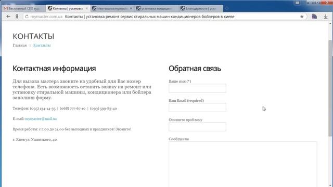Go to Главная breadcrumb link
The width and height of the screenshot is (333, 187).
20,45
